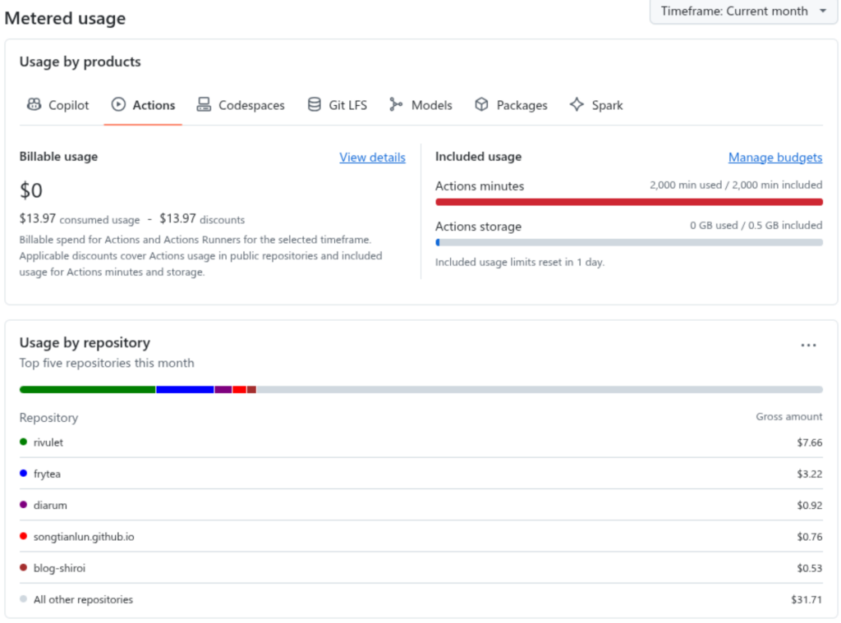
Task: Click the 2,000 min used / 2,000 min included text
Action: (x=736, y=185)
